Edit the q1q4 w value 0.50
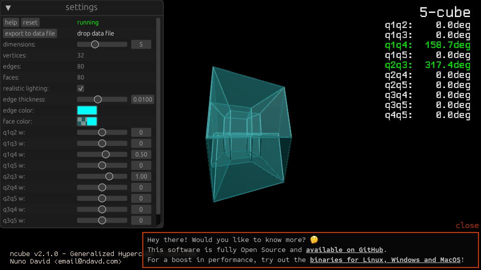This screenshot has width=481, height=270. tap(141, 154)
